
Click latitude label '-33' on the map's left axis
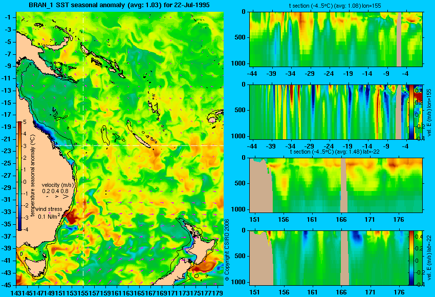[x=6, y=212]
